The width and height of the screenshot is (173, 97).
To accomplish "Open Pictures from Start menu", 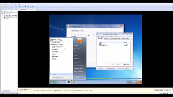I will click(76, 52).
